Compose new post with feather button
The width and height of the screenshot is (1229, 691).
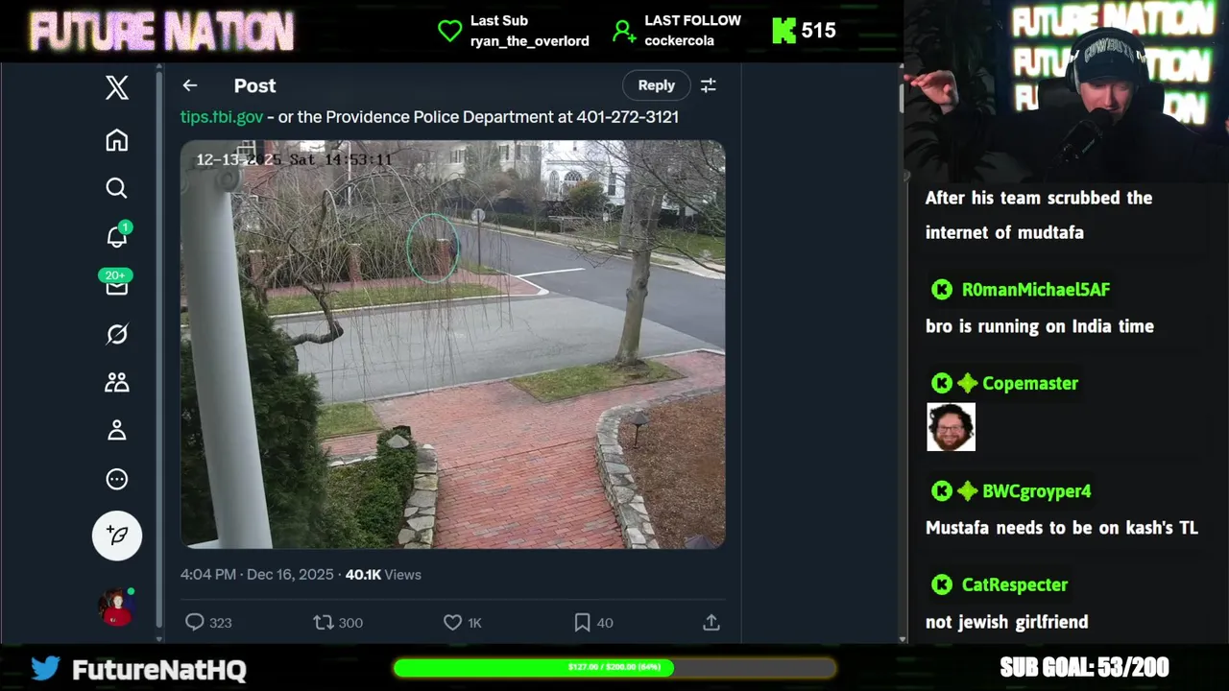[117, 536]
